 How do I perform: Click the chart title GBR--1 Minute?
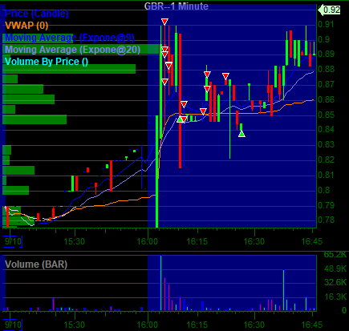pyautogui.click(x=177, y=6)
